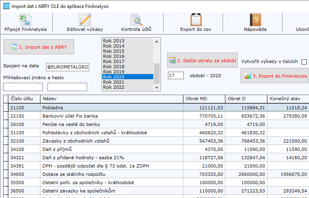
Task: Click DPH - pozdější odpočet cell
Action: pyautogui.click(x=112, y=166)
